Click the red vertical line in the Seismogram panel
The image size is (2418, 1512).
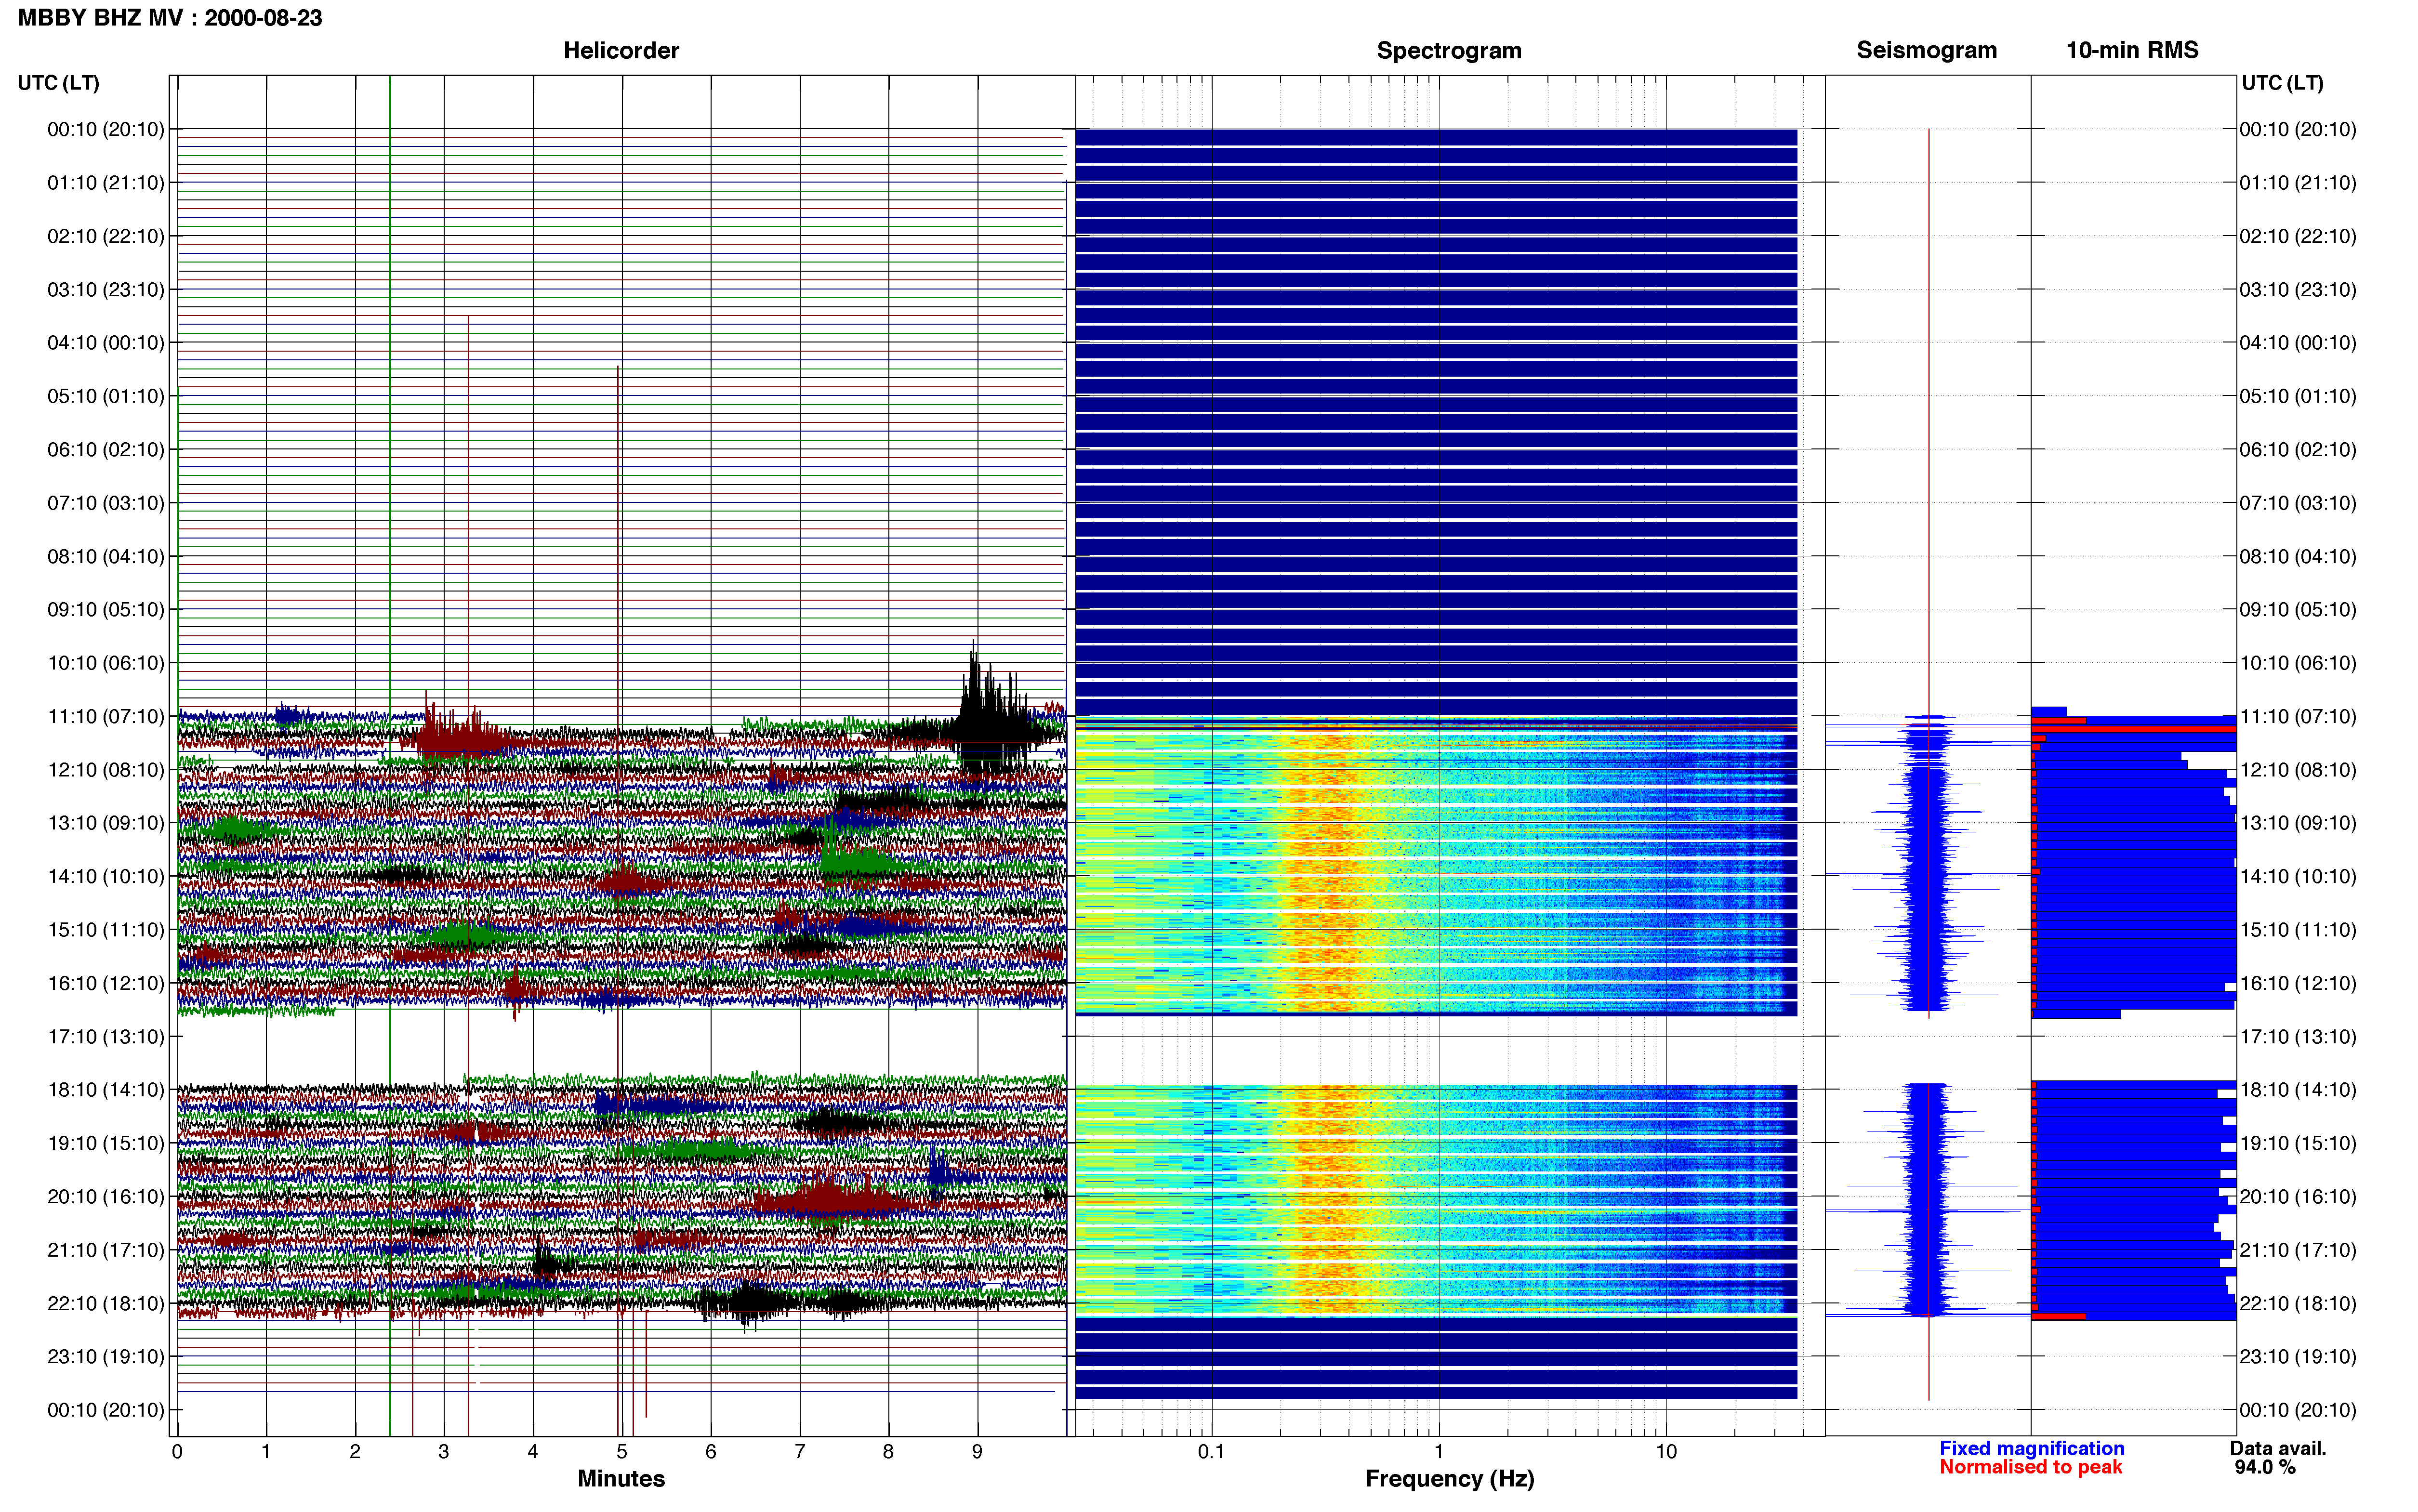(x=1928, y=765)
